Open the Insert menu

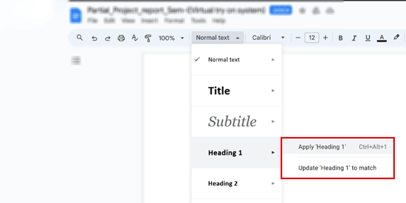[150, 21]
